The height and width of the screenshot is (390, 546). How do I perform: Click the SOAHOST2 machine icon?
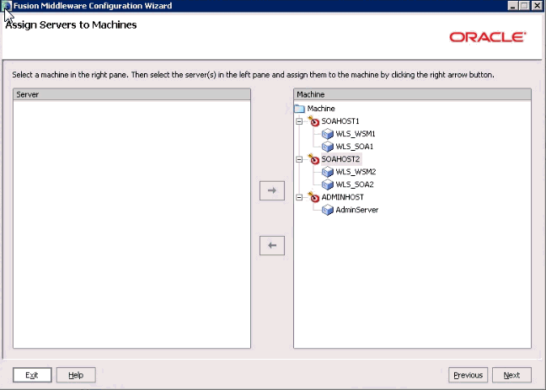click(313, 159)
